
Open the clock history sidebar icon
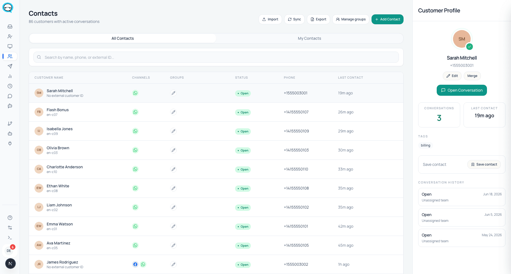(x=10, y=86)
